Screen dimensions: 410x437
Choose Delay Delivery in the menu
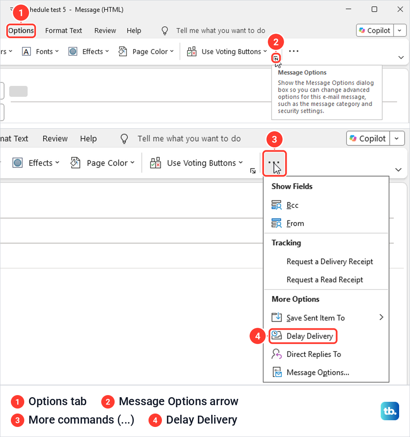coord(326,336)
